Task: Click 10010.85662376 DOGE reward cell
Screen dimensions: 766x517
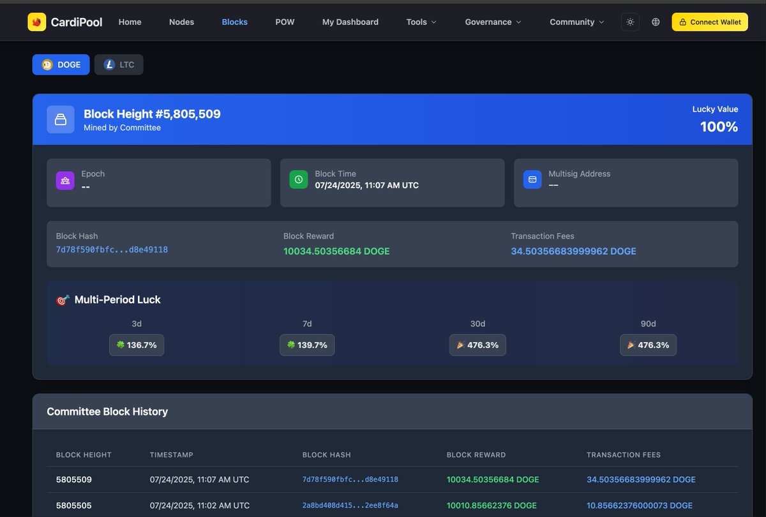Action: (x=492, y=506)
